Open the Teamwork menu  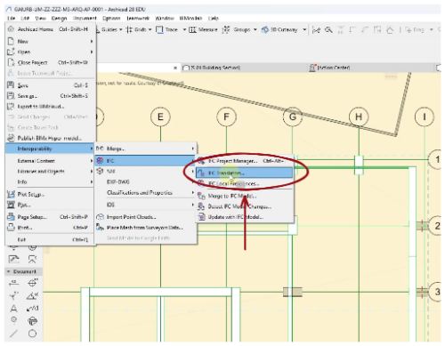coord(138,19)
